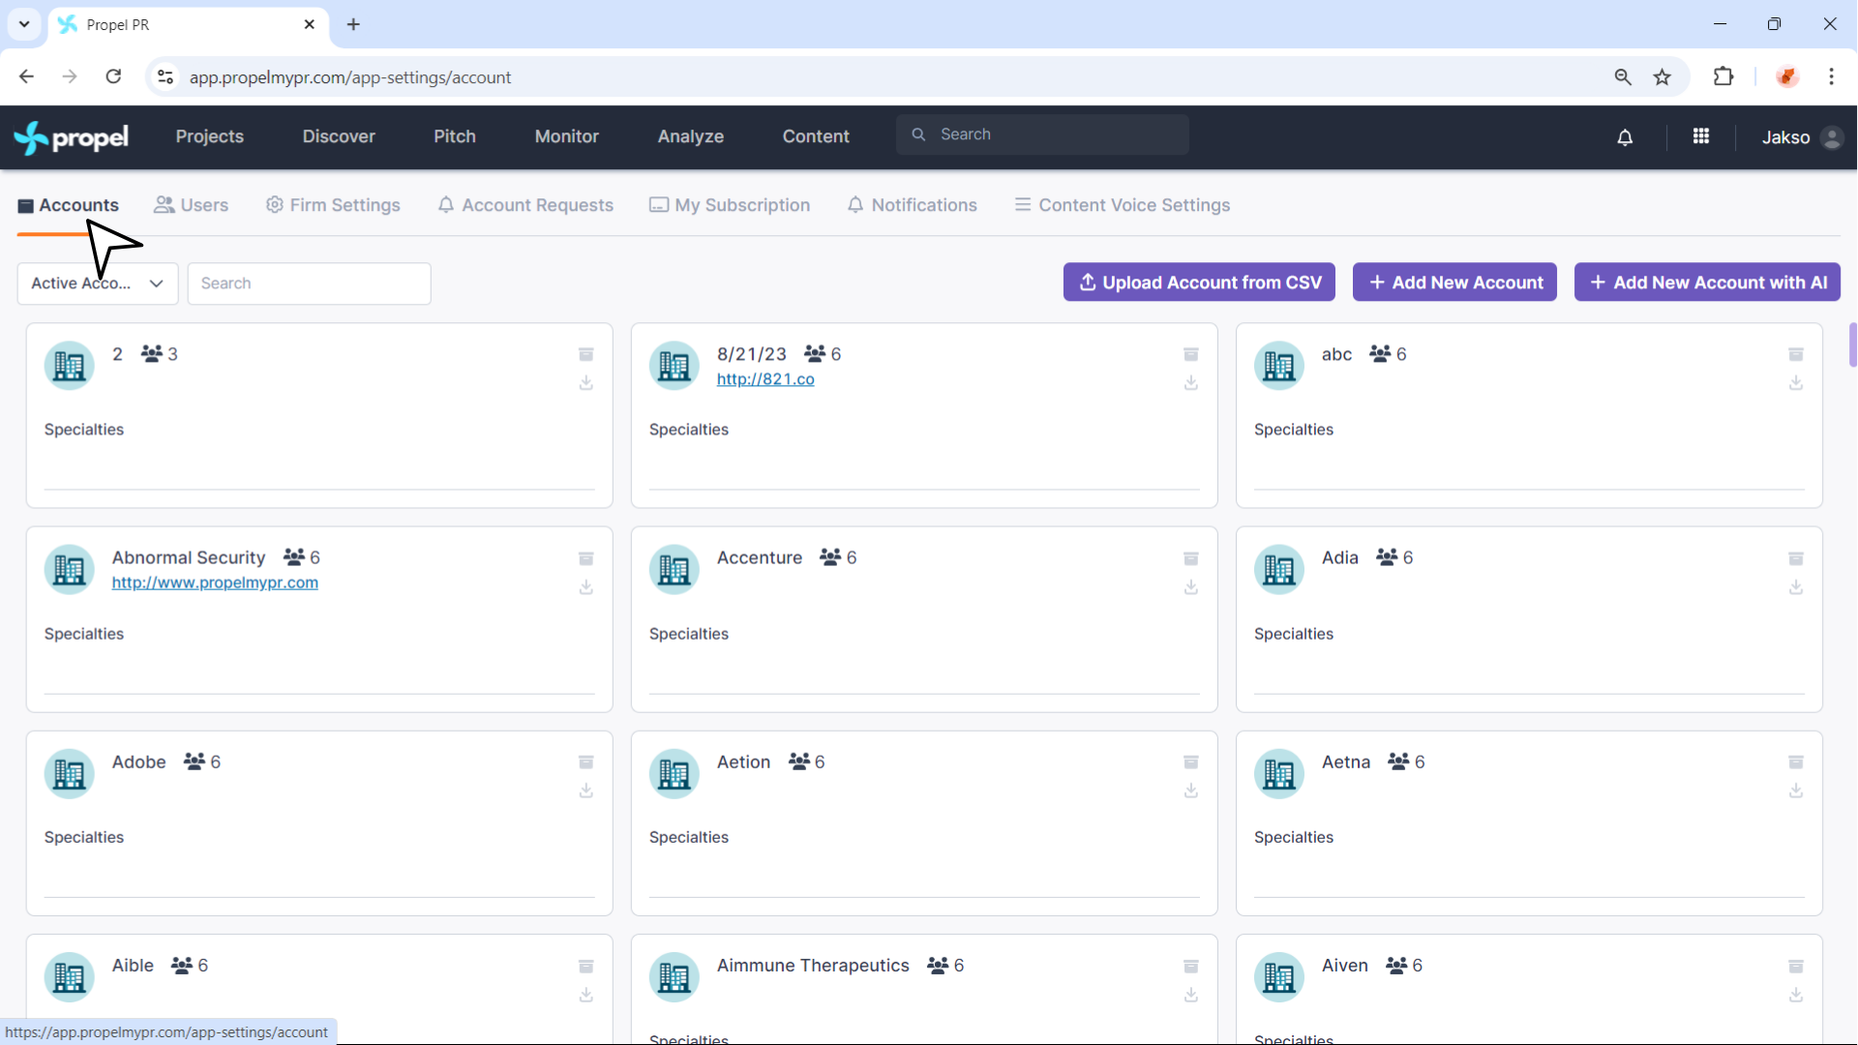1858x1045 pixels.
Task: Click the page vertical scrollbar
Action: click(1852, 345)
